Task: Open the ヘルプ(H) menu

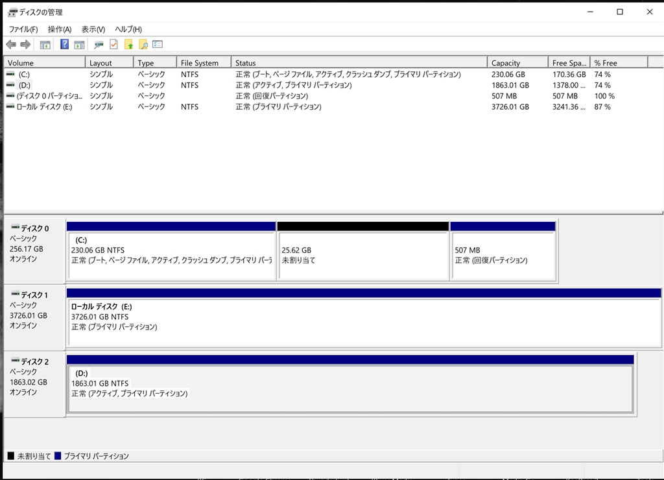Action: click(128, 29)
